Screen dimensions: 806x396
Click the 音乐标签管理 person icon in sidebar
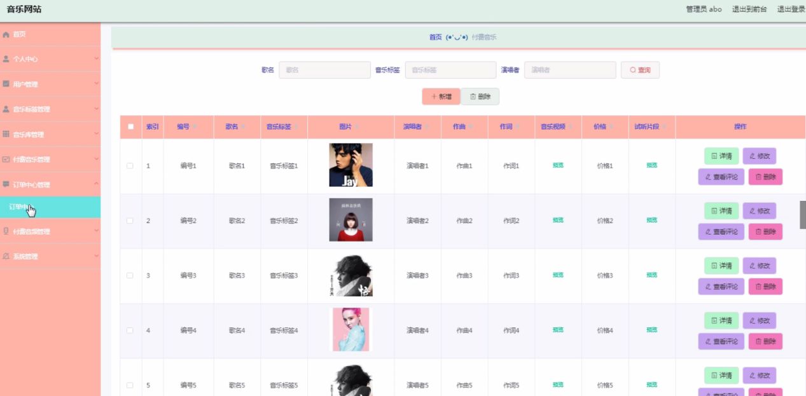coord(6,109)
